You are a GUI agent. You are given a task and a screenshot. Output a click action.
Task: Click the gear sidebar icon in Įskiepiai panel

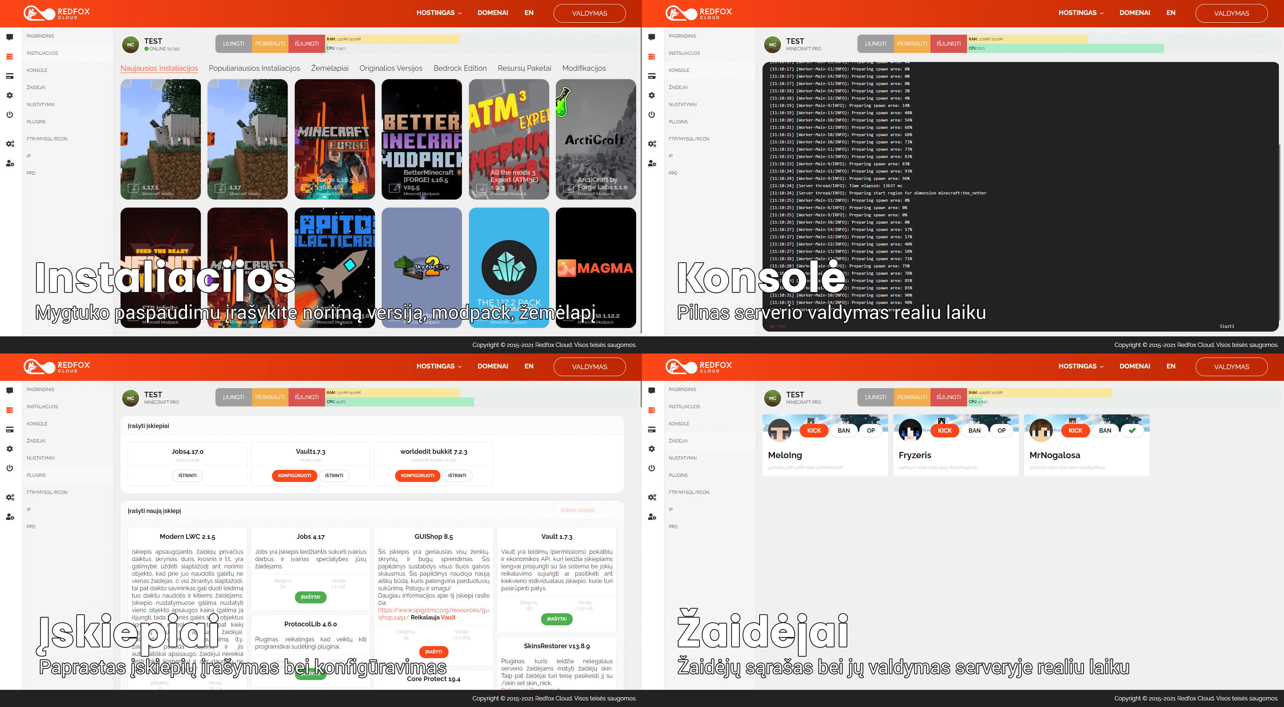[x=10, y=449]
